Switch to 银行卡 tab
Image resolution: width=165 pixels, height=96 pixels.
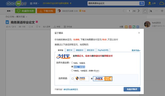69,50
